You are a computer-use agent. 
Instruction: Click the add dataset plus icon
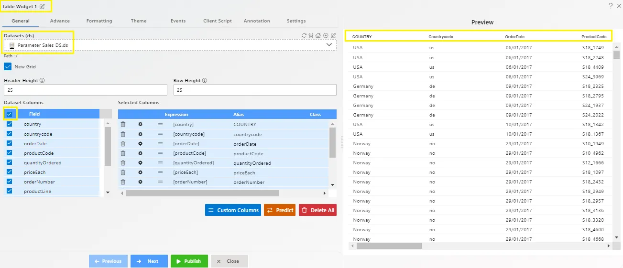pos(326,35)
